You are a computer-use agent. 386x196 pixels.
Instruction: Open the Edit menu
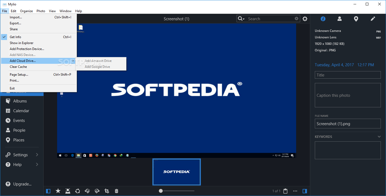[14, 11]
